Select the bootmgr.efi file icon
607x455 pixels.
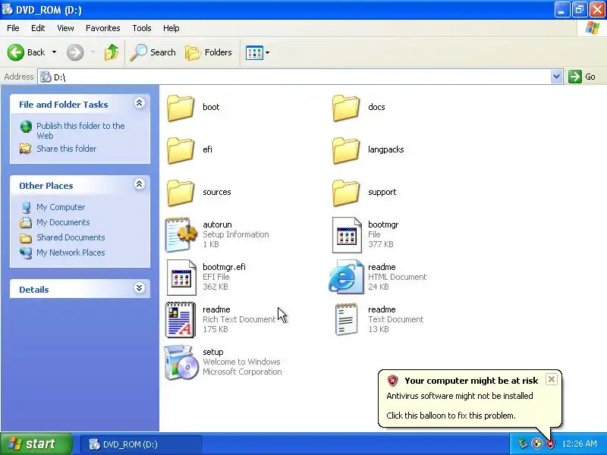[x=181, y=278]
